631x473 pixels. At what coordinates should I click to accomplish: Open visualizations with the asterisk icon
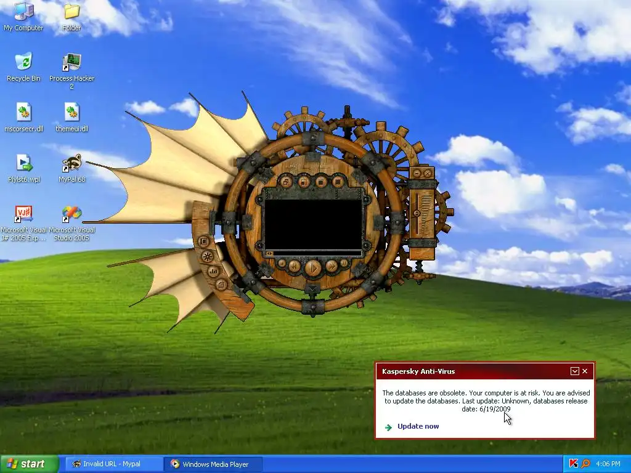coord(207,257)
